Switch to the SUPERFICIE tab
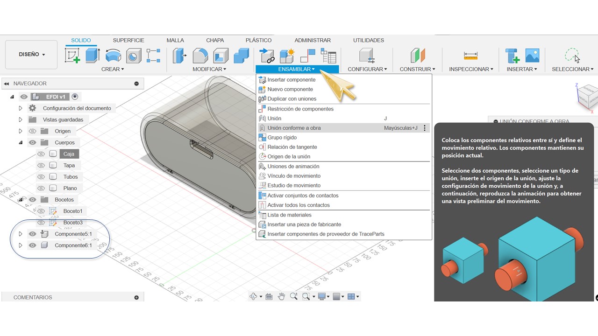The image size is (598, 336). pos(128,41)
